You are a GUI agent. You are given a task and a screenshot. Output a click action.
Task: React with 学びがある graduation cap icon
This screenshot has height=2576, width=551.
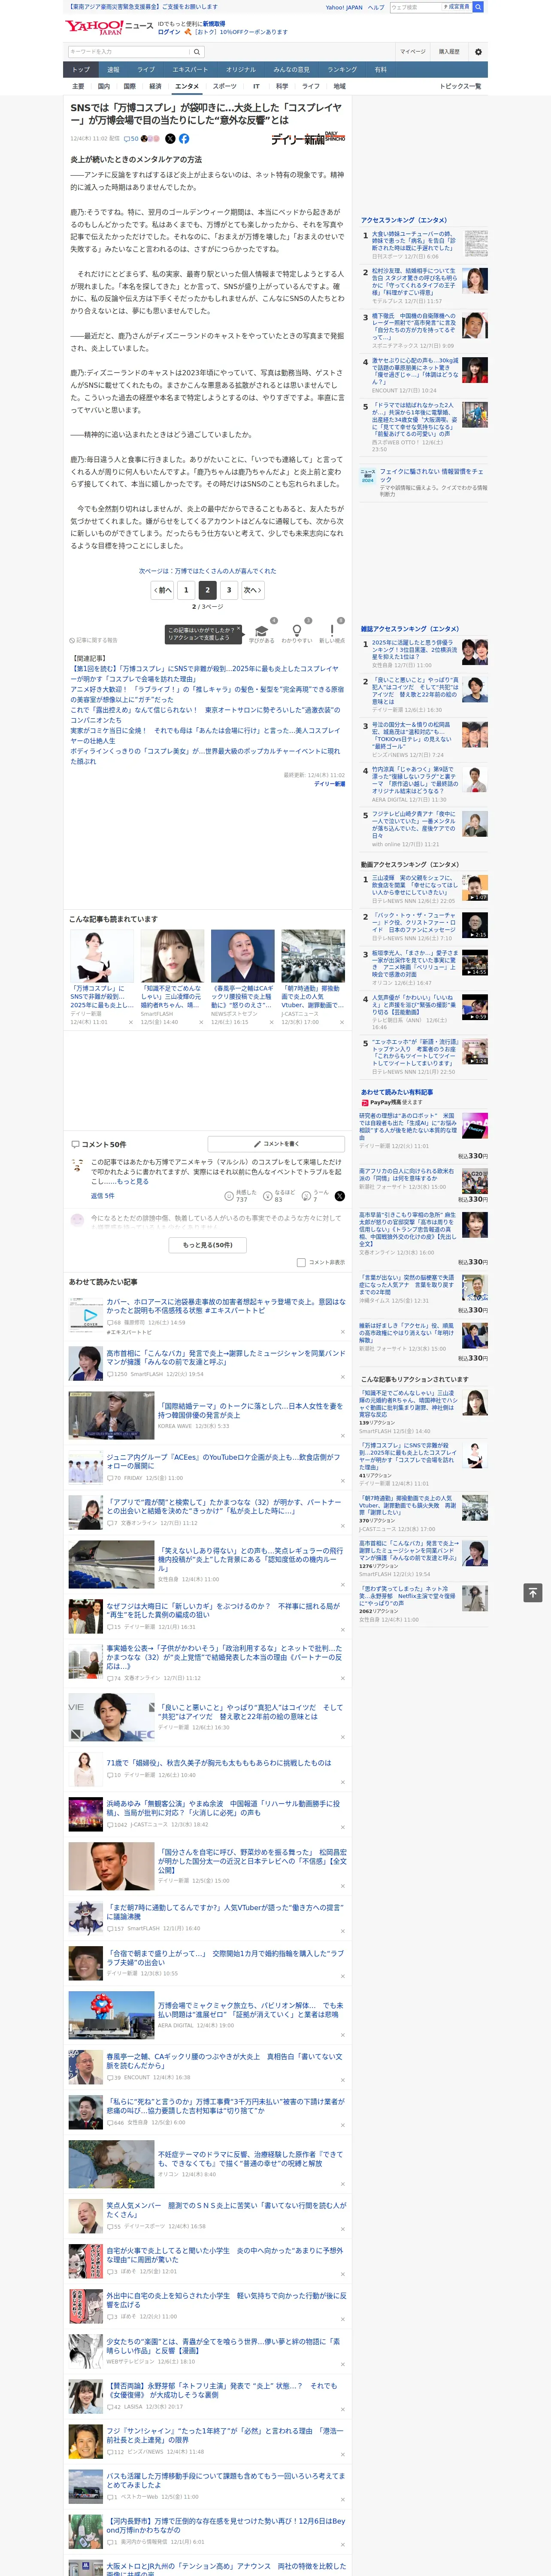click(x=262, y=632)
